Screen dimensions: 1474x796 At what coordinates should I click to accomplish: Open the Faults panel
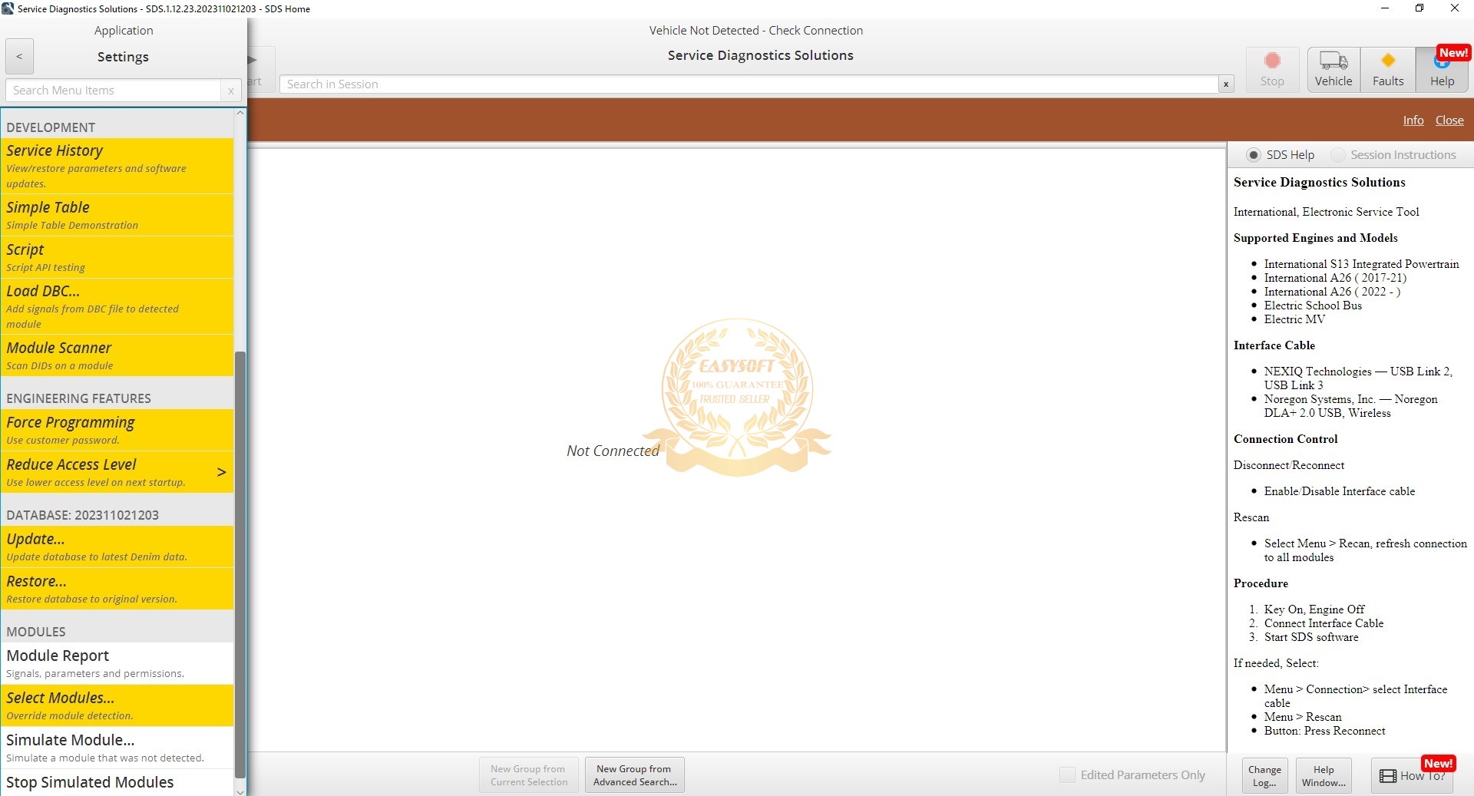pos(1388,70)
